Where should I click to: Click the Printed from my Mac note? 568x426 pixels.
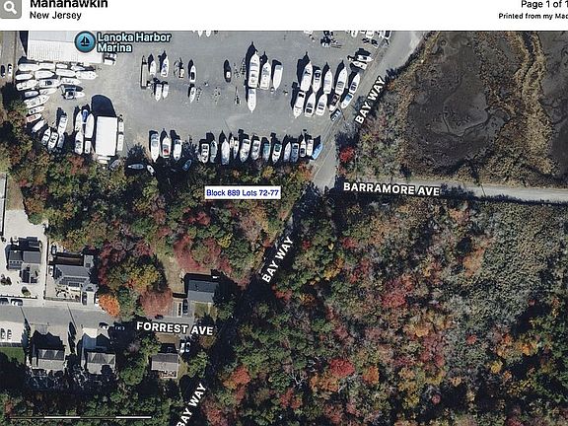click(x=532, y=16)
